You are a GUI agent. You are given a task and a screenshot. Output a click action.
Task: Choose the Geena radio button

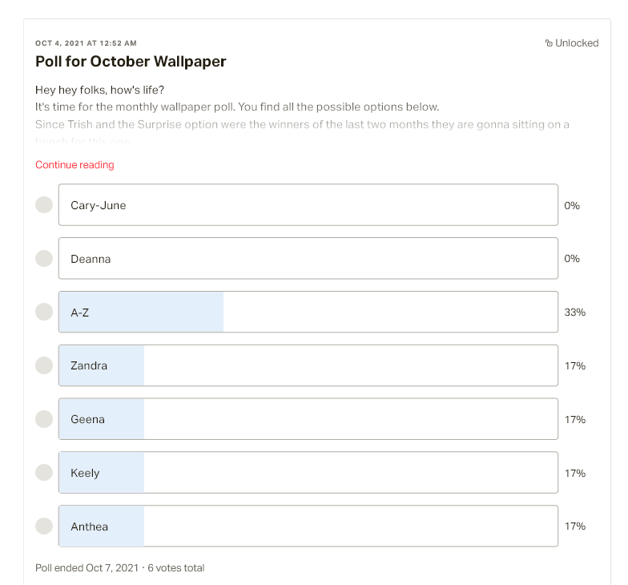coord(44,419)
